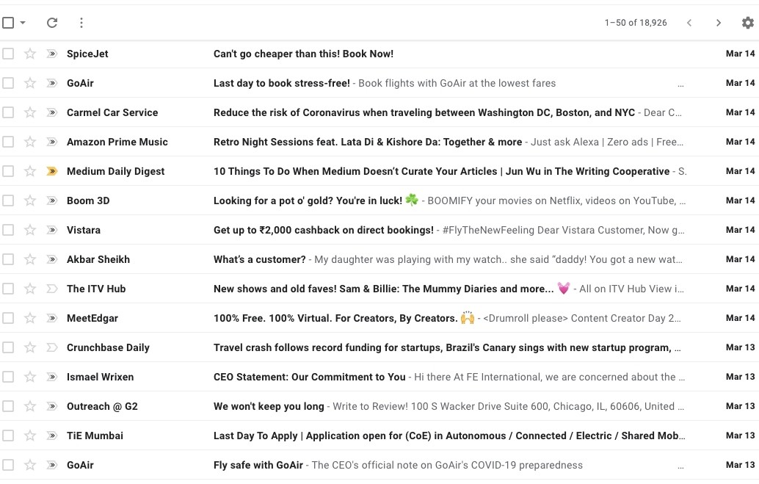
Task: Star the The ITV Hub email
Action: [30, 289]
